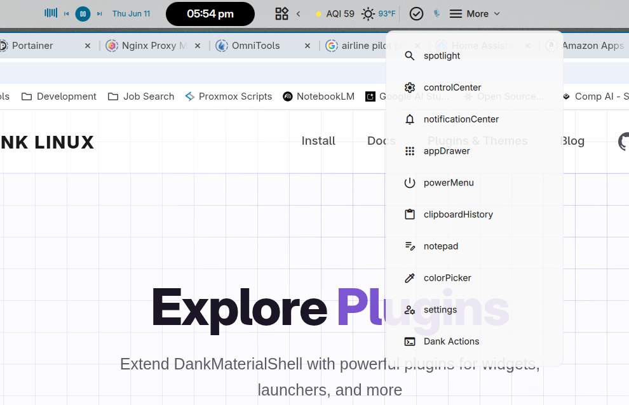Collapse the More dropdown in top bar

pos(497,13)
